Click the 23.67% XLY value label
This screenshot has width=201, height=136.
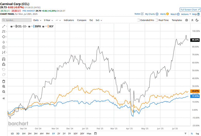pos(195,91)
